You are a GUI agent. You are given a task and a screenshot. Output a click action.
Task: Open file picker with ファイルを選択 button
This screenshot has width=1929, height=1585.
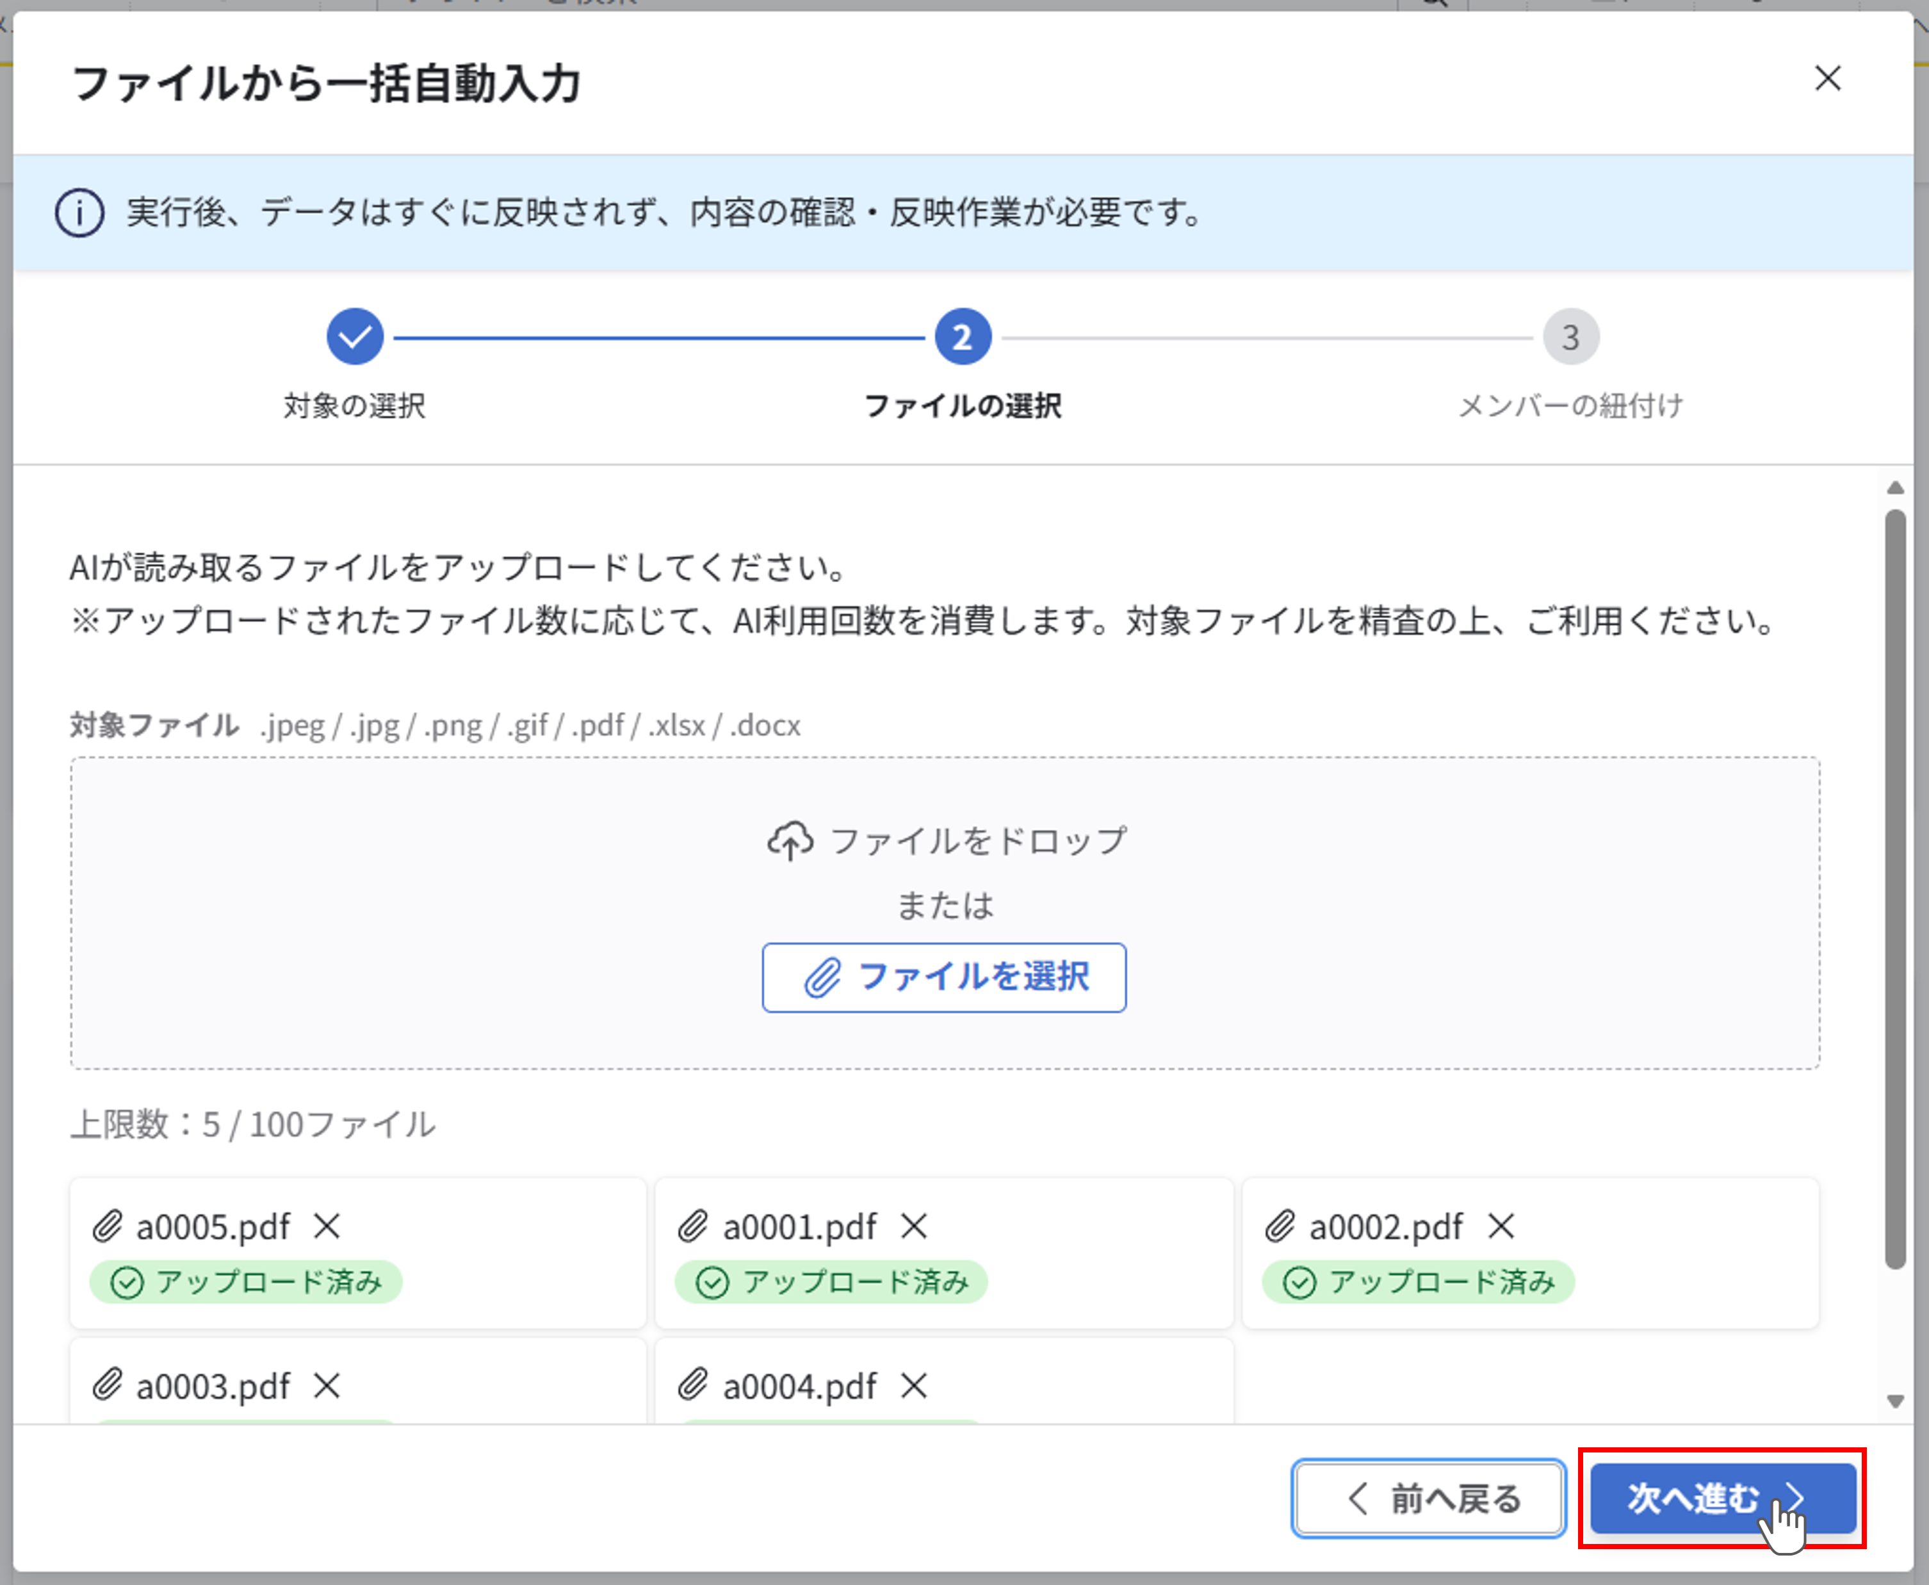click(x=944, y=977)
